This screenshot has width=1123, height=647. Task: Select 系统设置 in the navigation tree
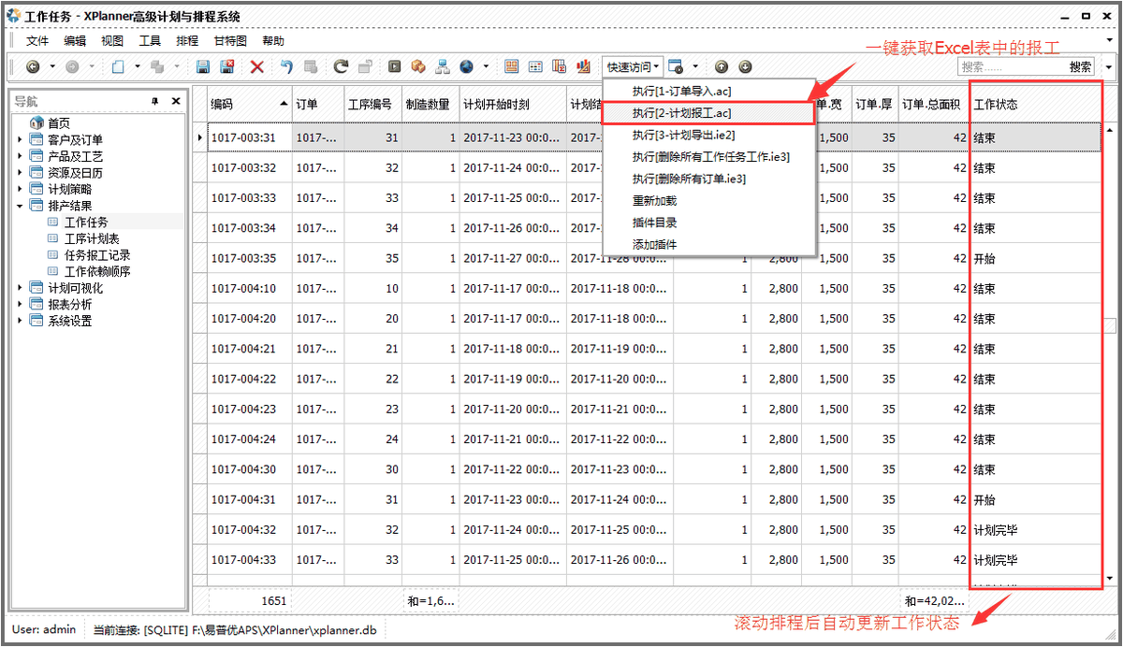click(x=70, y=321)
